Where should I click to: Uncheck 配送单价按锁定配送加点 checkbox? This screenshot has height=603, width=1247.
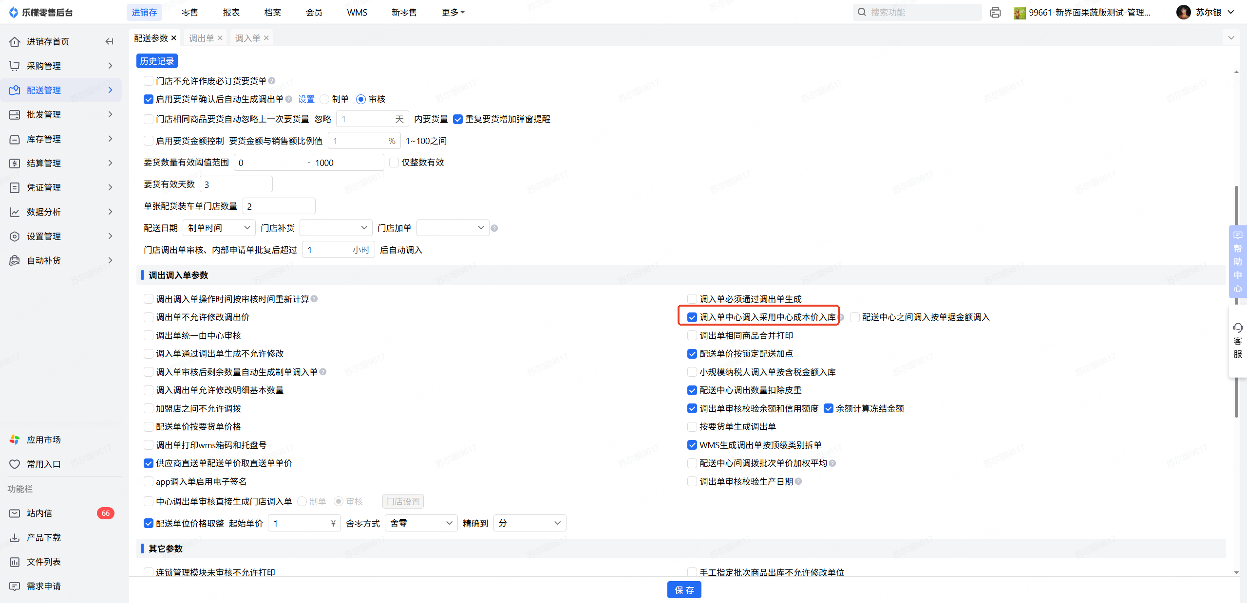coord(692,354)
